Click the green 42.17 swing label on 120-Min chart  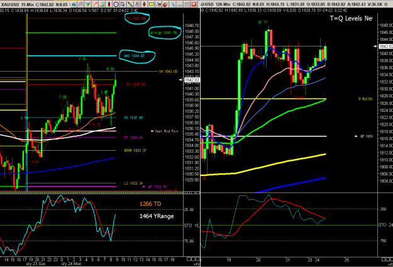point(263,22)
